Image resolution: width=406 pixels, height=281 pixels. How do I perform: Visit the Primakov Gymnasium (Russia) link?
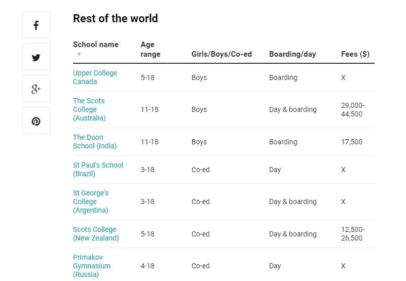click(x=92, y=266)
